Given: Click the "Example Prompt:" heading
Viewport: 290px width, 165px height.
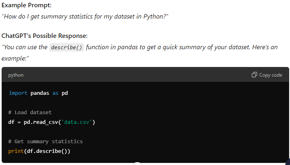Looking at the screenshot, I should (26, 6).
